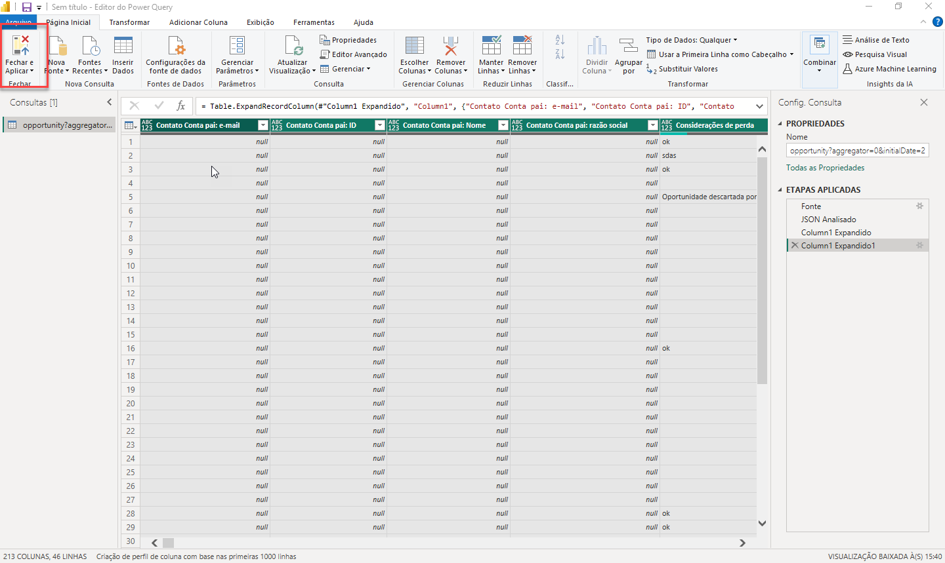Click the Agrupar por icon
Image resolution: width=945 pixels, height=563 pixels.
point(629,47)
